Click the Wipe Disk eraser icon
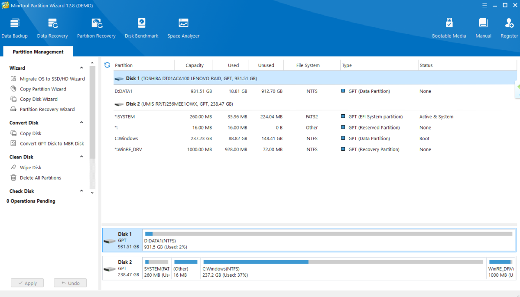This screenshot has height=297, width=520. pyautogui.click(x=13, y=168)
